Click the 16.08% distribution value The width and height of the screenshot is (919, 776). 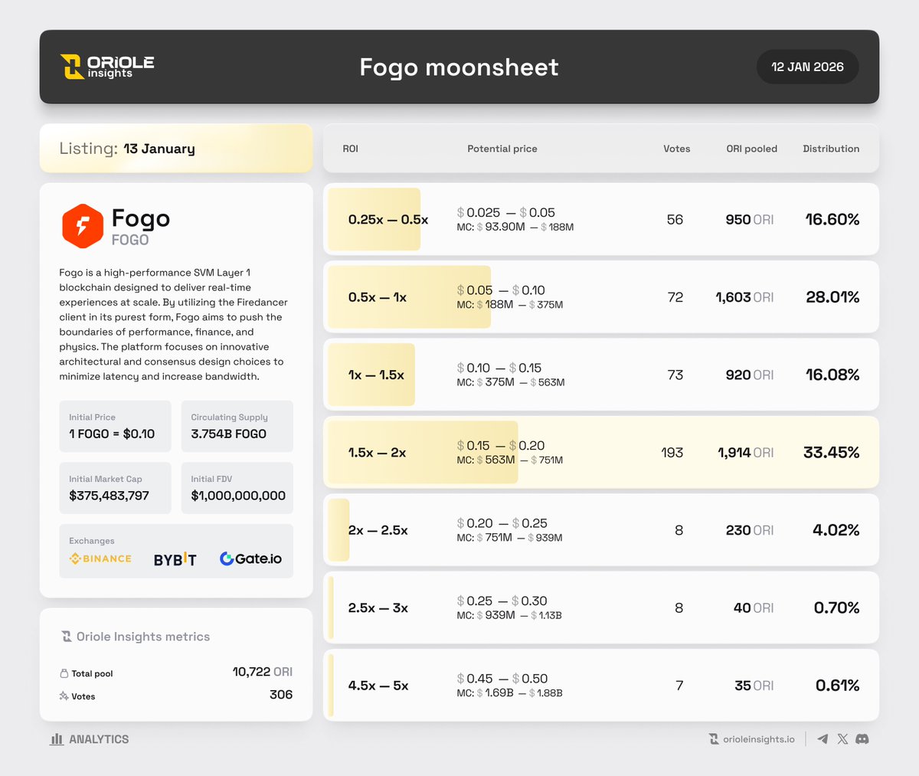pyautogui.click(x=832, y=375)
